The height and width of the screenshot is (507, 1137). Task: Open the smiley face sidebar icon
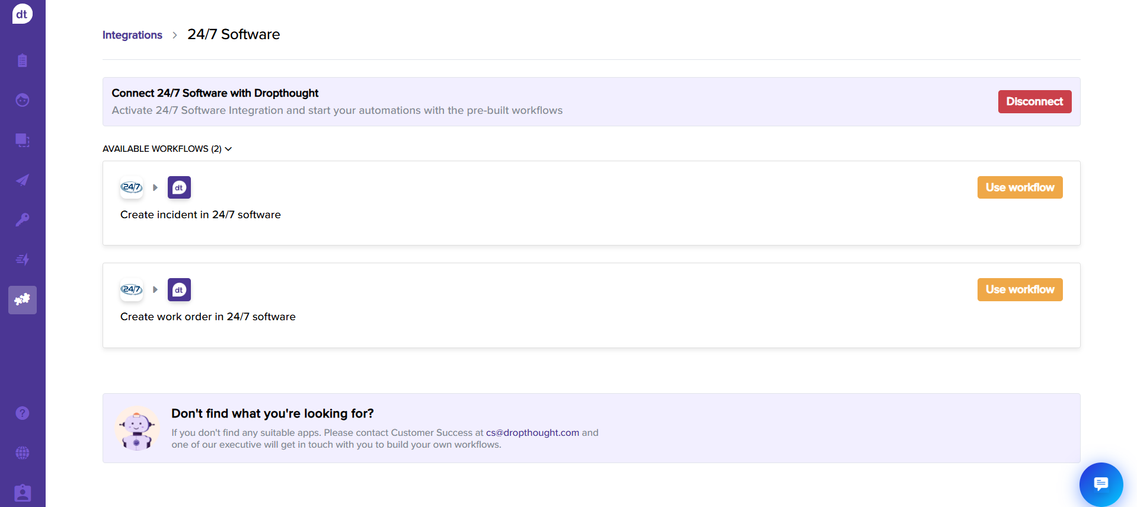23,100
